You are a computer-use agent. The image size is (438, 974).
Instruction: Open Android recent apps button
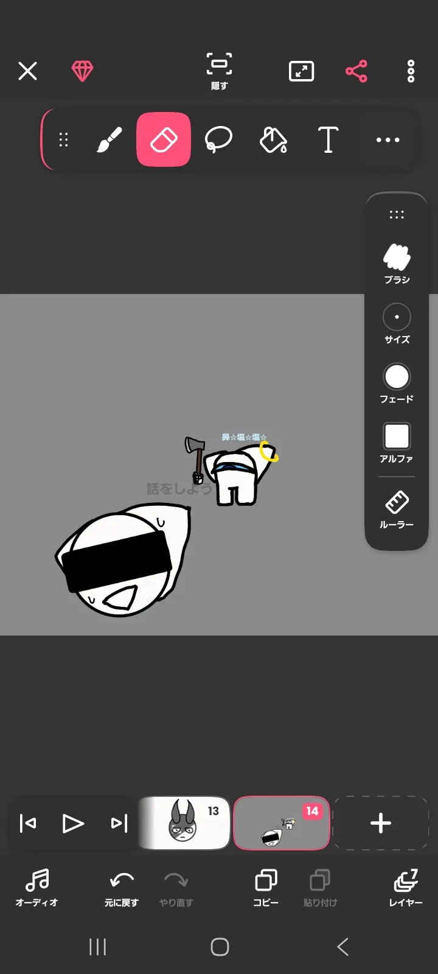pos(97,947)
